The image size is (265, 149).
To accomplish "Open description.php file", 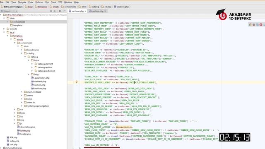I will (26, 127).
